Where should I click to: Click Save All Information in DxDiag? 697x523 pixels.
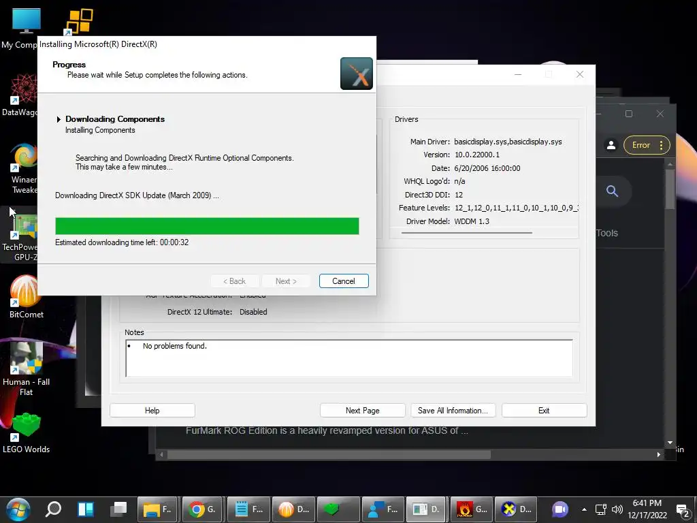[x=453, y=411]
